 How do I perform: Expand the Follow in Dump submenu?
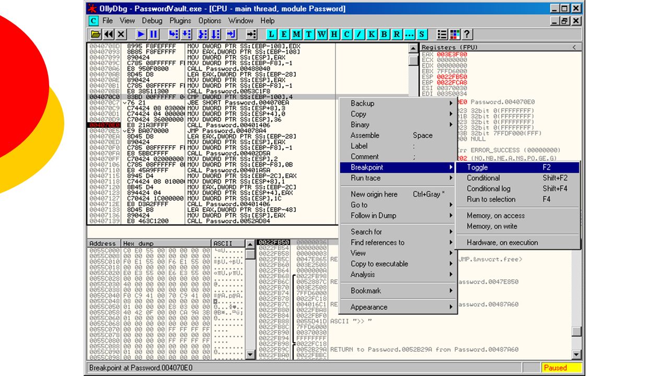pyautogui.click(x=398, y=216)
